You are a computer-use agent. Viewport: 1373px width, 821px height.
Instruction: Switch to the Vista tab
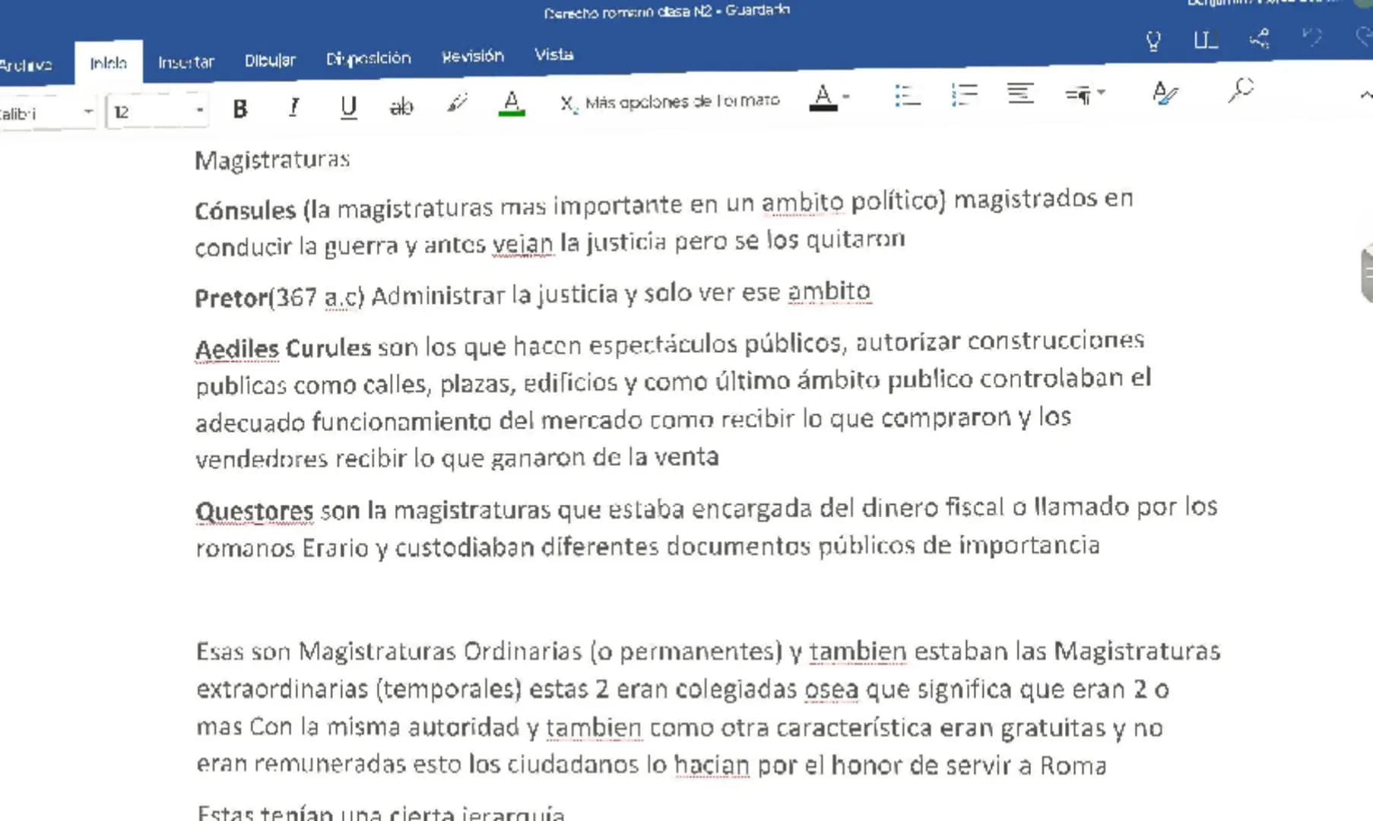pyautogui.click(x=553, y=55)
